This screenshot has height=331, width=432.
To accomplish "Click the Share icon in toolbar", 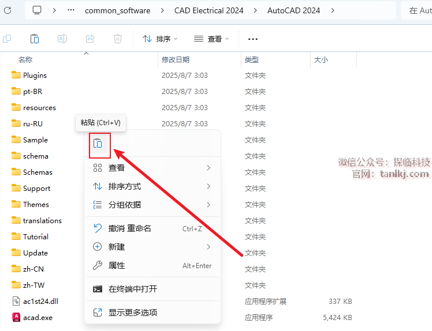I will (90, 39).
